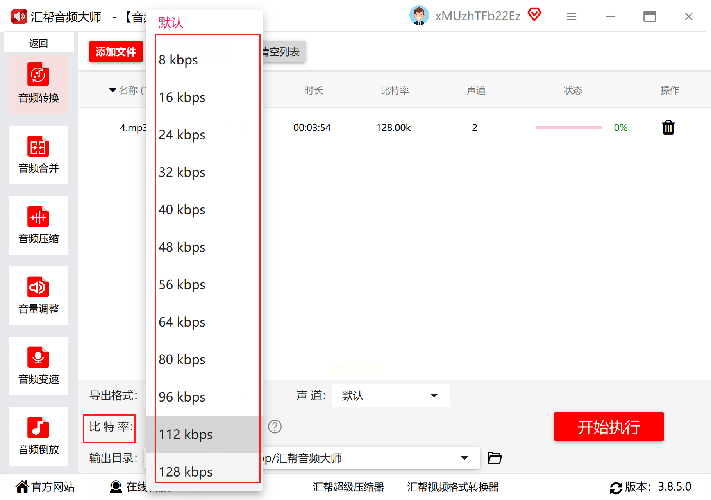Go back using the 返回 button
Image resolution: width=711 pixels, height=500 pixels.
coord(38,43)
